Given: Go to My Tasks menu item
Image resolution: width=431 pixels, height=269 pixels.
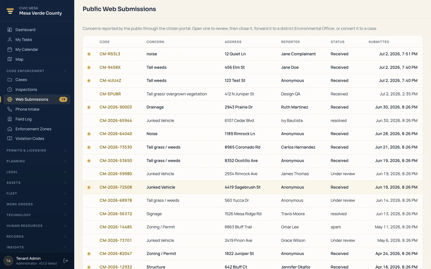Looking at the screenshot, I should pos(37,40).
